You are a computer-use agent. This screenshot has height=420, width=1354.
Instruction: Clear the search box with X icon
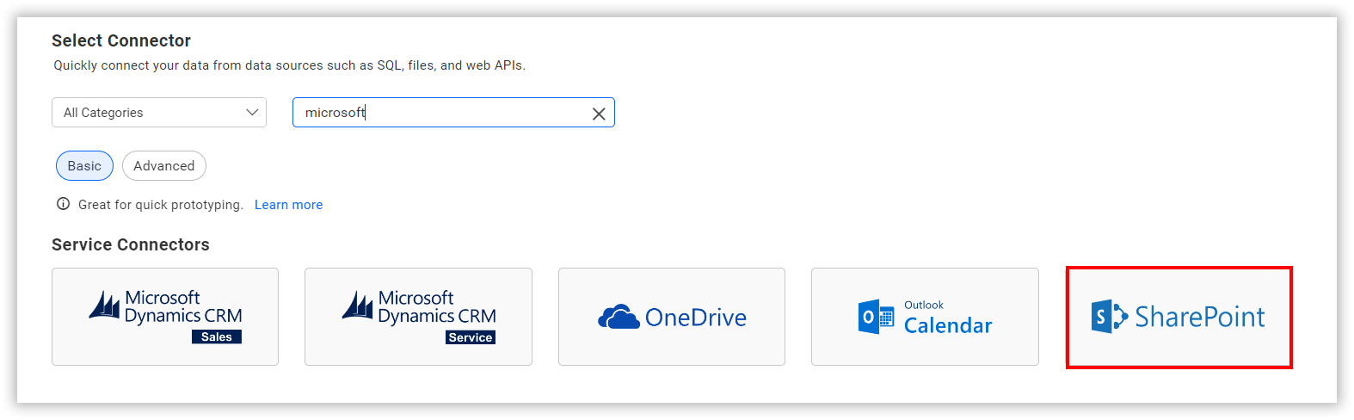(599, 114)
